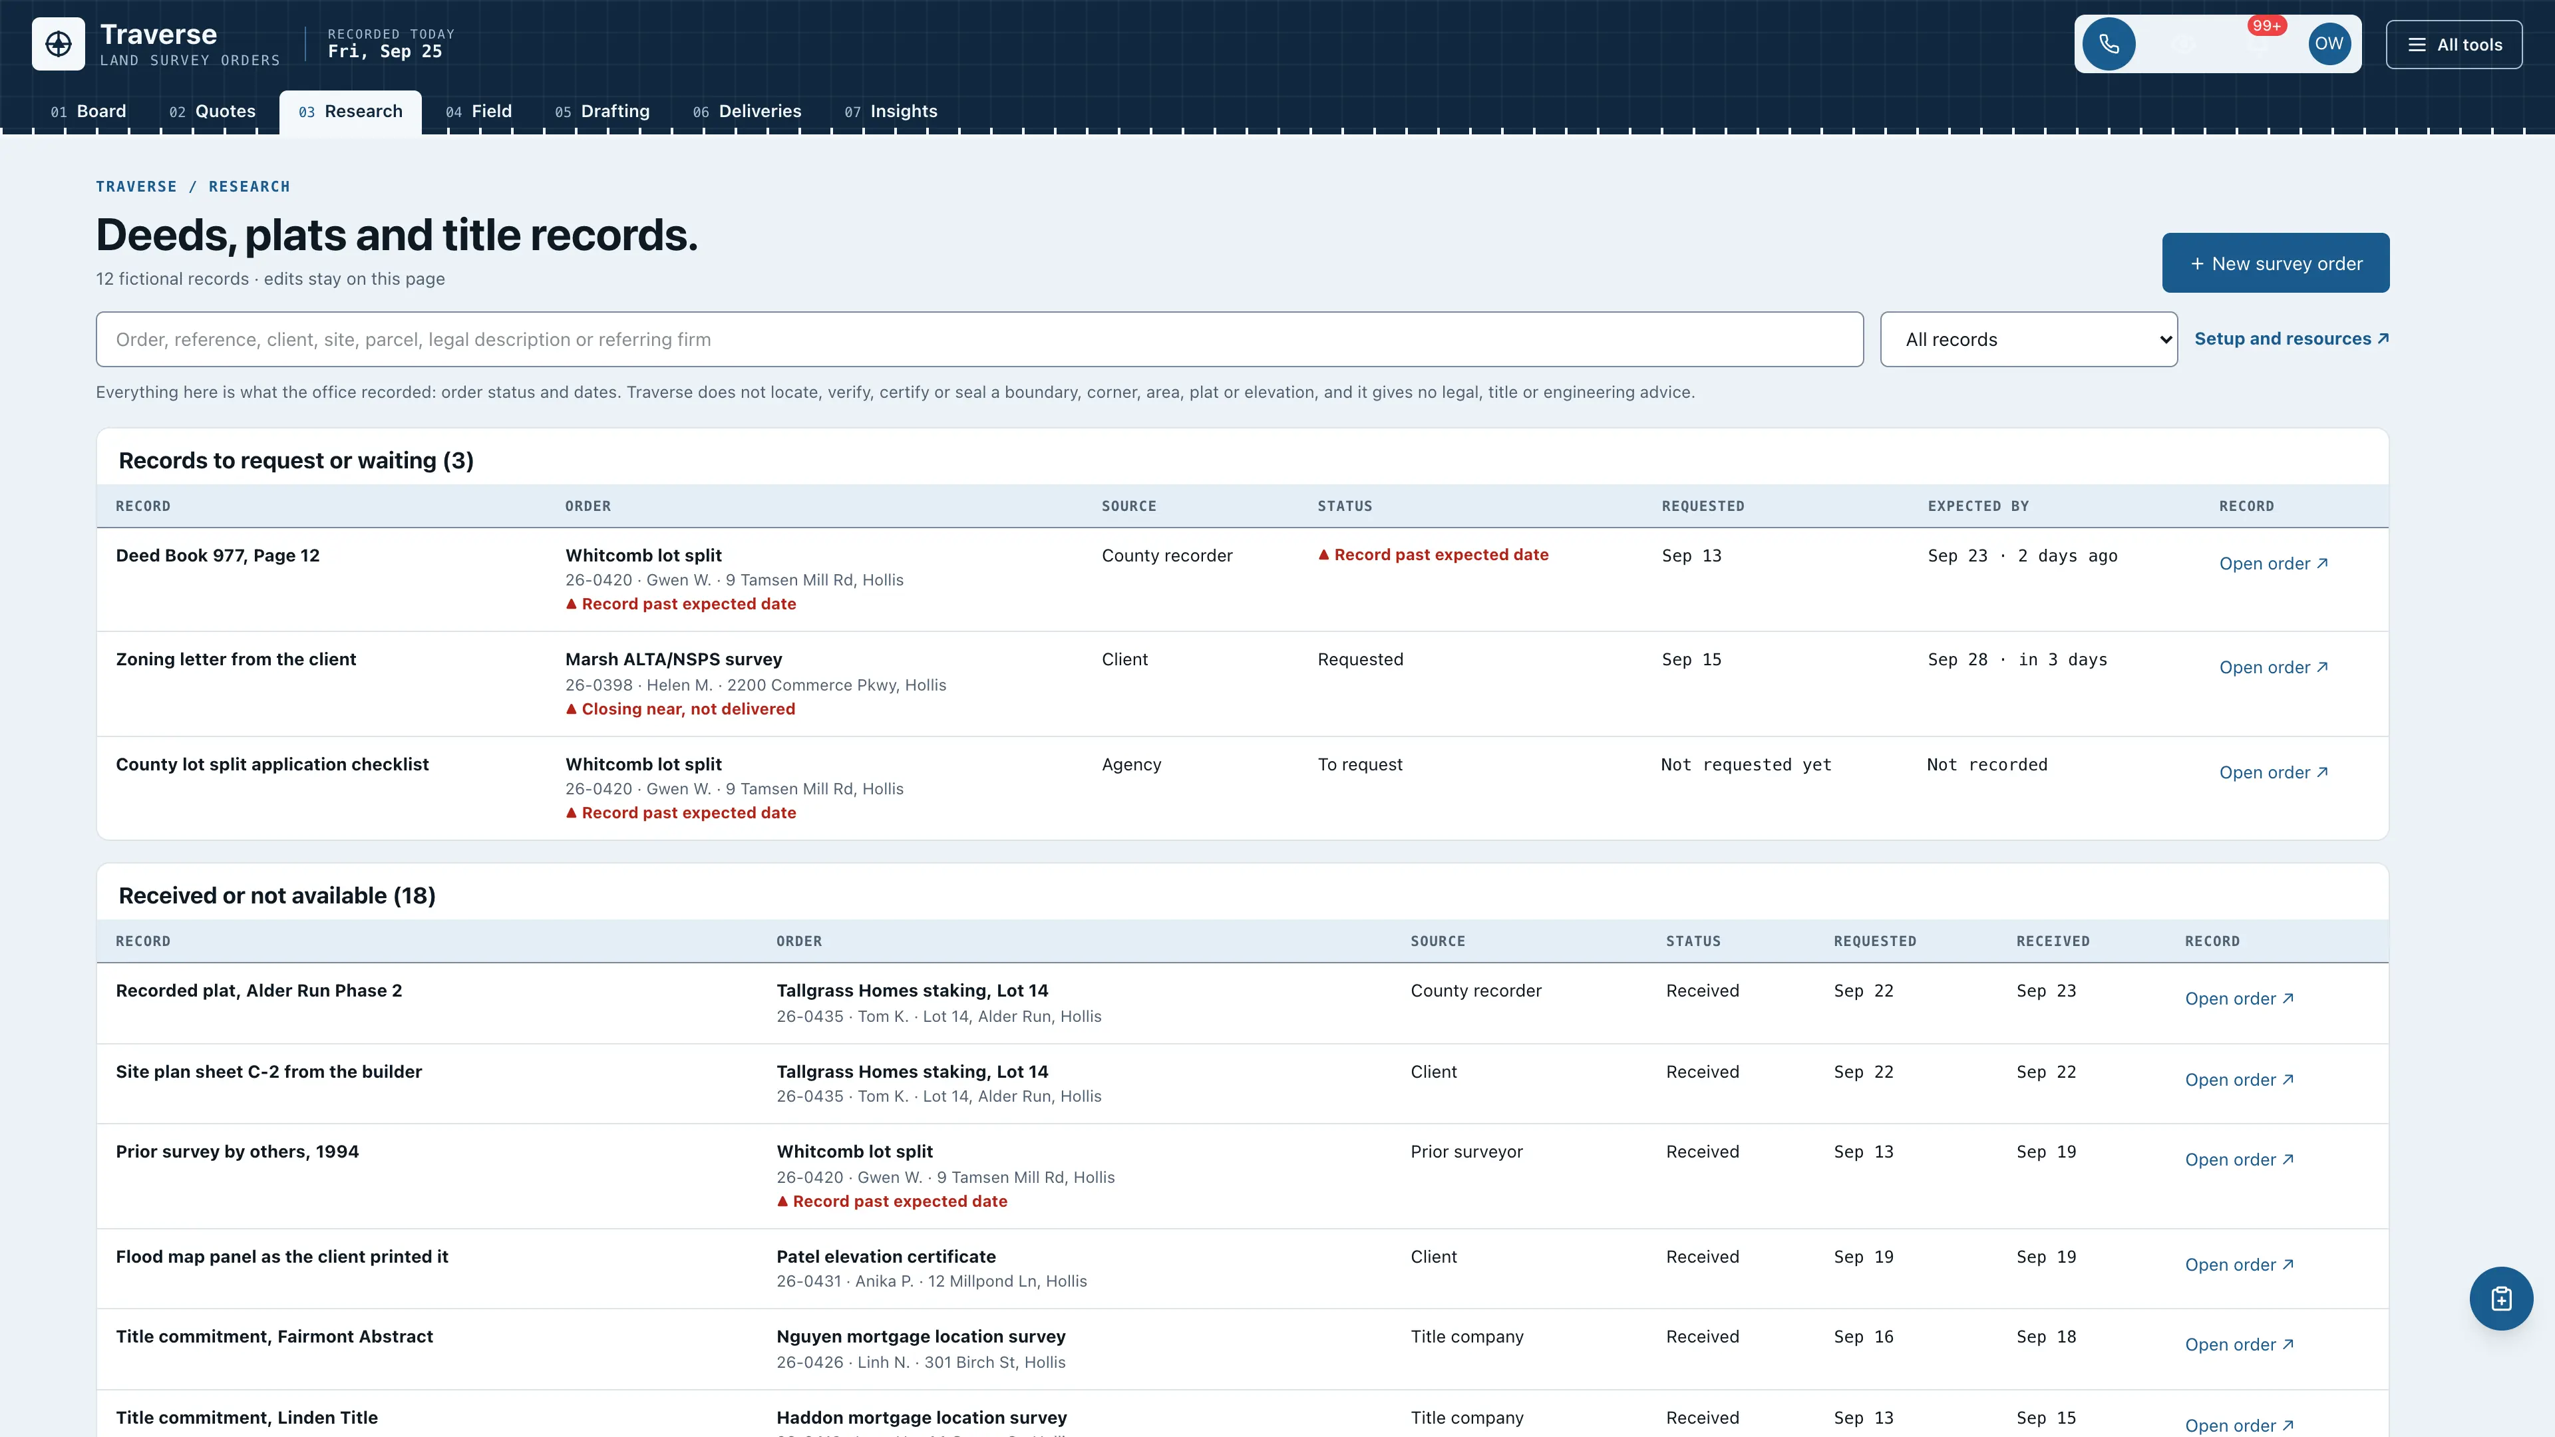Viewport: 2555px width, 1437px height.
Task: Click the red 'Record past expected date' status
Action: (x=1433, y=554)
